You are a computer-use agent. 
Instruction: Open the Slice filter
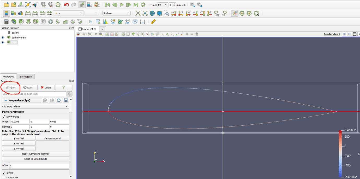tap(29, 22)
